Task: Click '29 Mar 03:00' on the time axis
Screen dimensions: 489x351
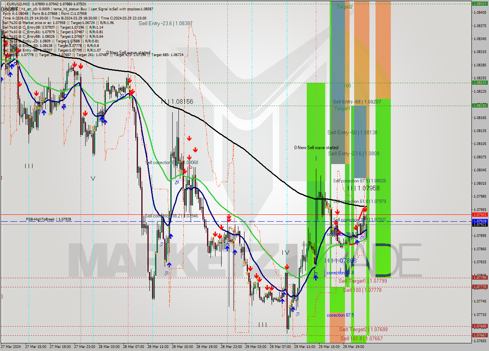Action: click(255, 347)
